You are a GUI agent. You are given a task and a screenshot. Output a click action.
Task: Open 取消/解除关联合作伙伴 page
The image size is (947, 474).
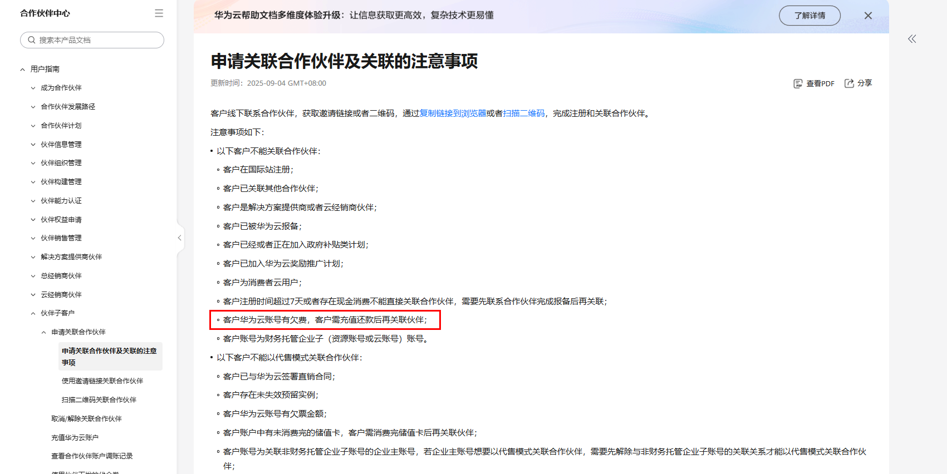[x=86, y=419]
